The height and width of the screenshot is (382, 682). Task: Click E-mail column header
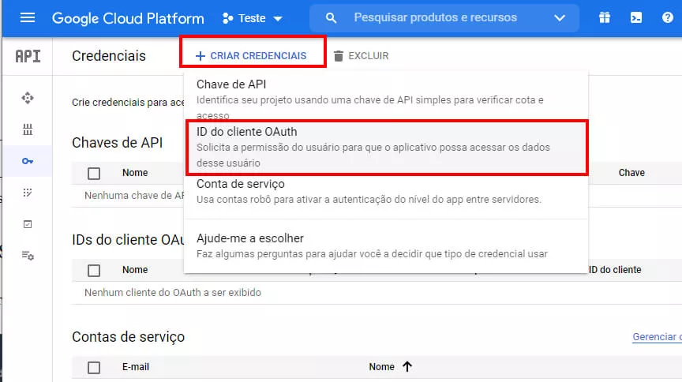click(135, 367)
